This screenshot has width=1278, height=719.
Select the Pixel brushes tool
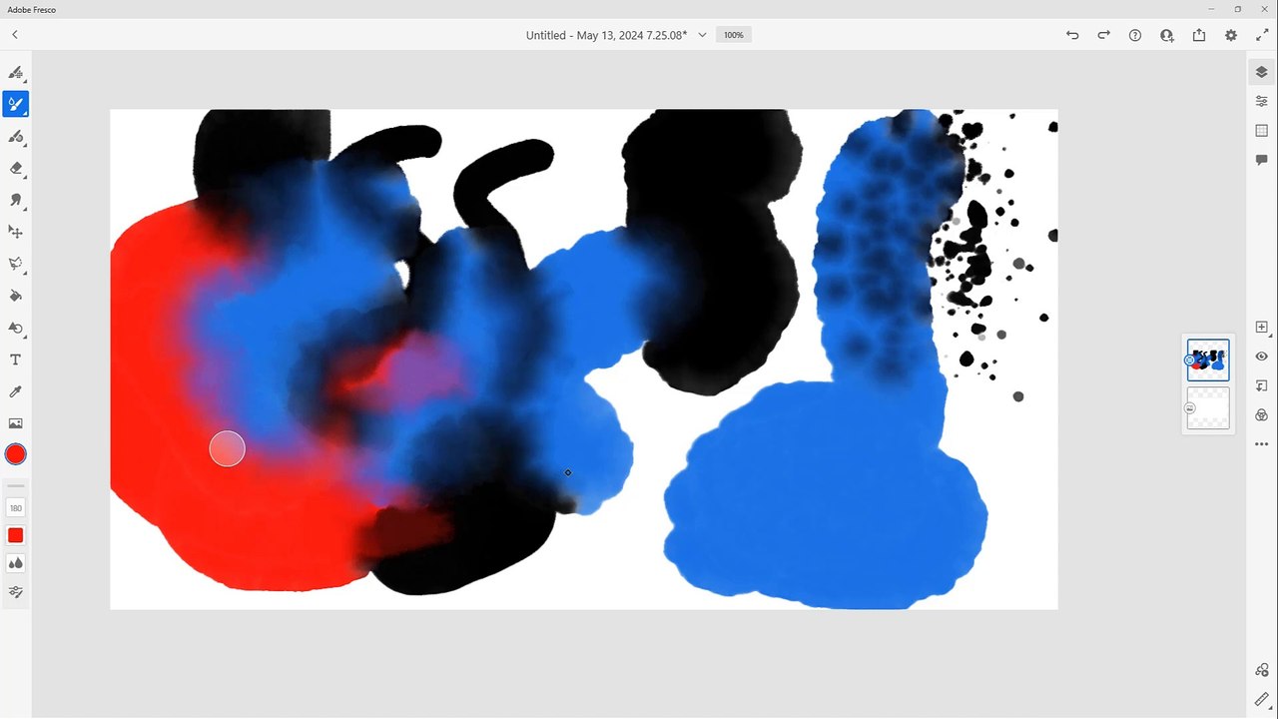point(16,72)
